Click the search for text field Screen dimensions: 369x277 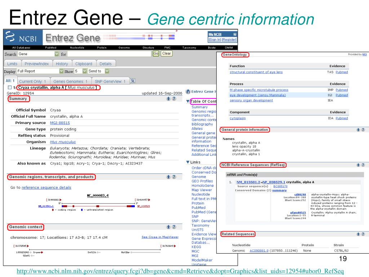[109, 54]
